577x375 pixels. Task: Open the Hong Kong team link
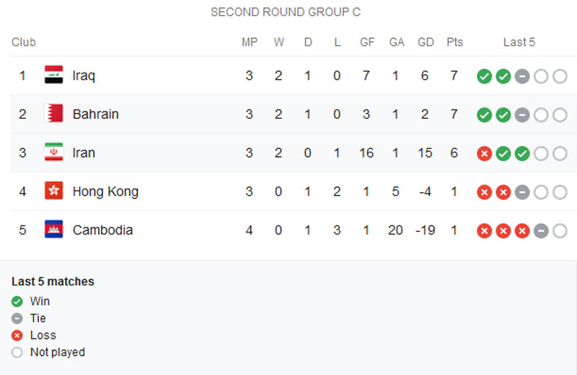(105, 191)
